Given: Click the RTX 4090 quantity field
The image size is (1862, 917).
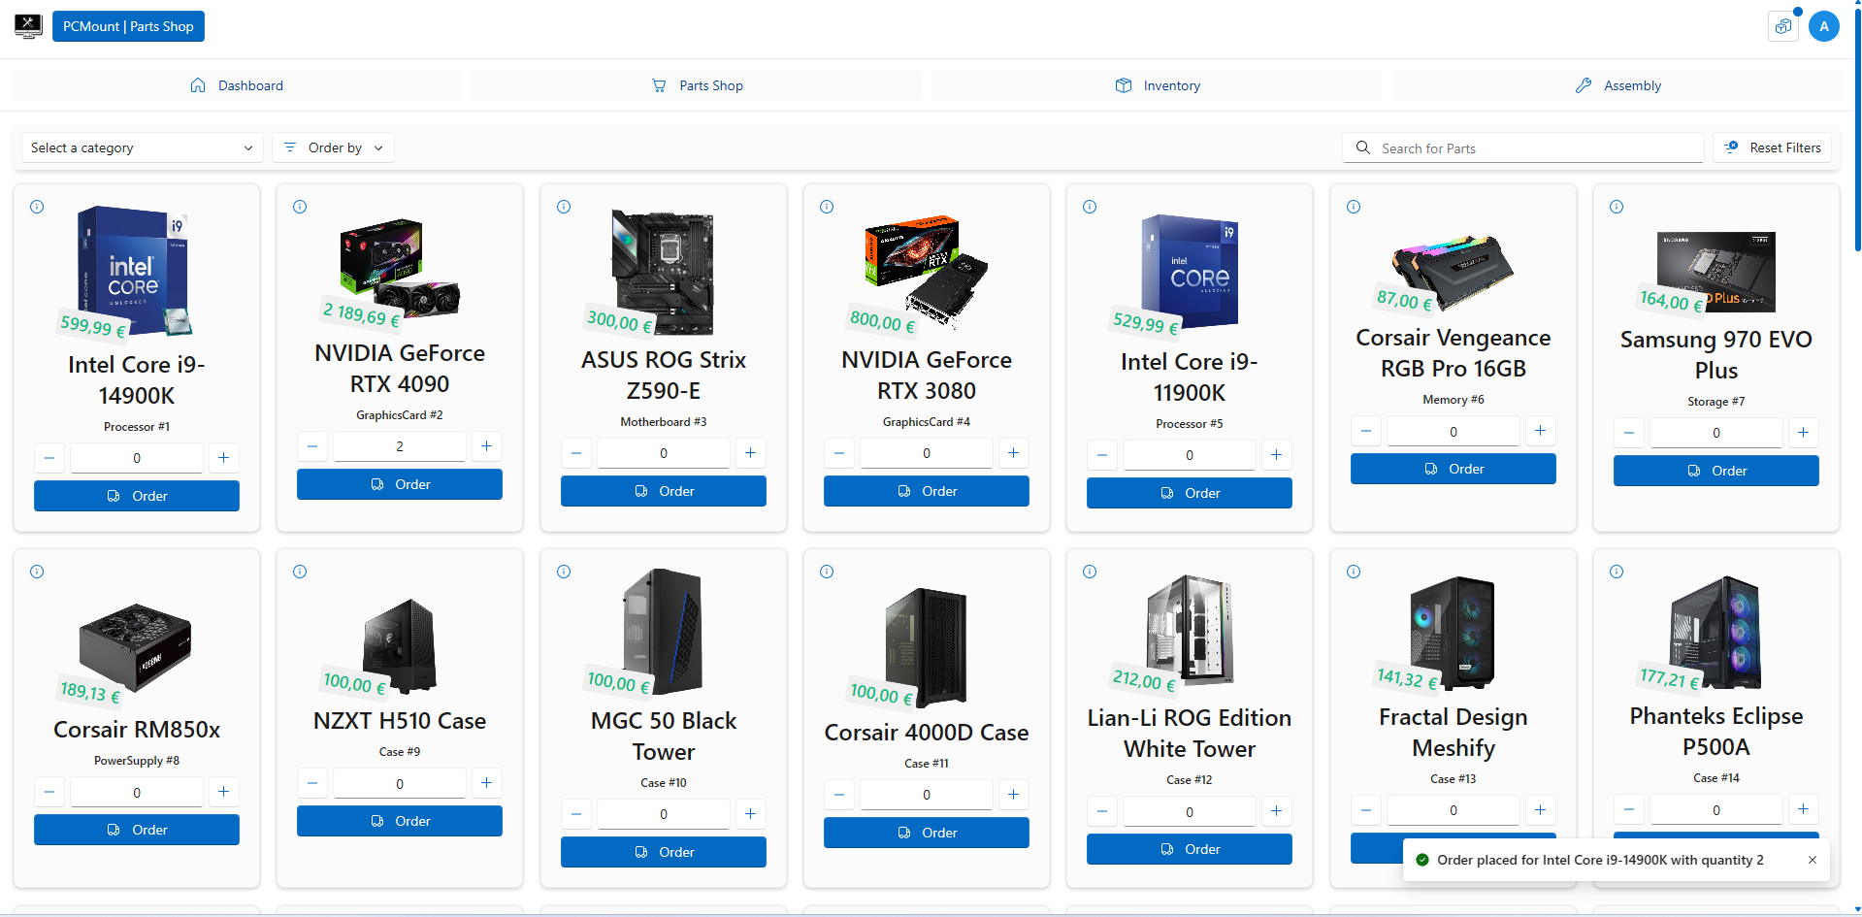Looking at the screenshot, I should coord(400,446).
